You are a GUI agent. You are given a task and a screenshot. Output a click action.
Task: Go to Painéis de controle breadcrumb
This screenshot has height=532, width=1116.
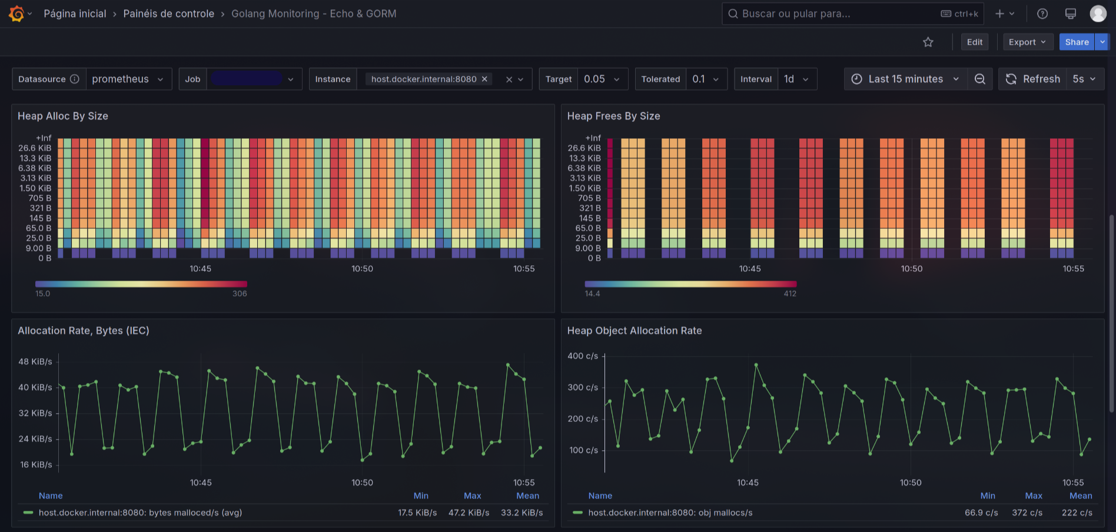point(168,14)
